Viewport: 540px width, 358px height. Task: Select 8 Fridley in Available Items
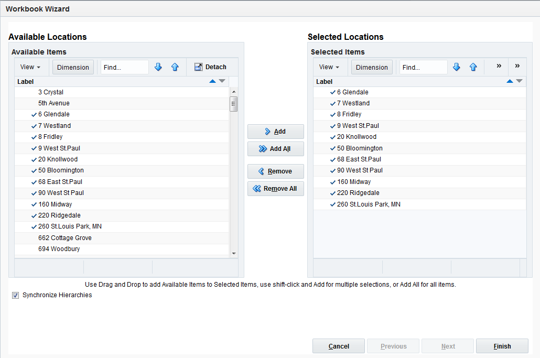tap(122, 137)
